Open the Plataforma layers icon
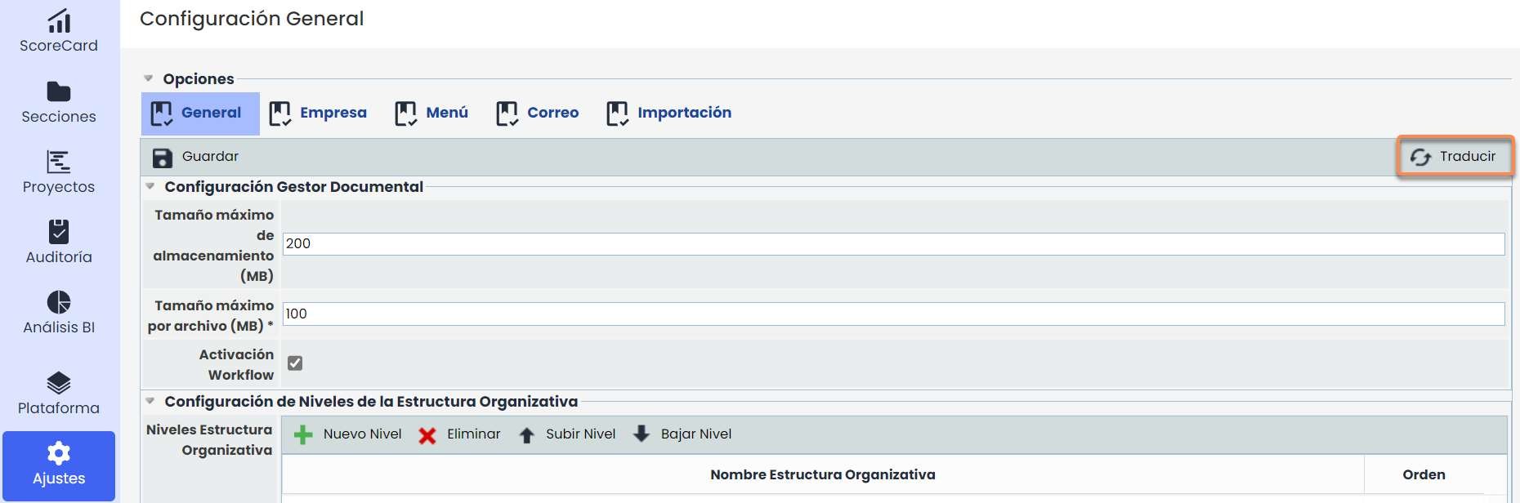The image size is (1520, 503). tap(59, 382)
